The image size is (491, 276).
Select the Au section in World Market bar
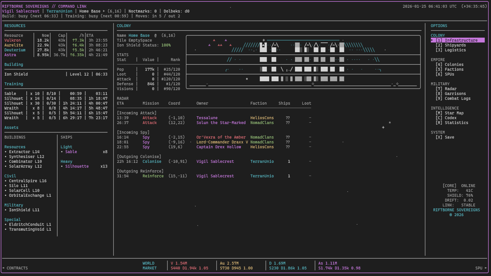(236, 266)
